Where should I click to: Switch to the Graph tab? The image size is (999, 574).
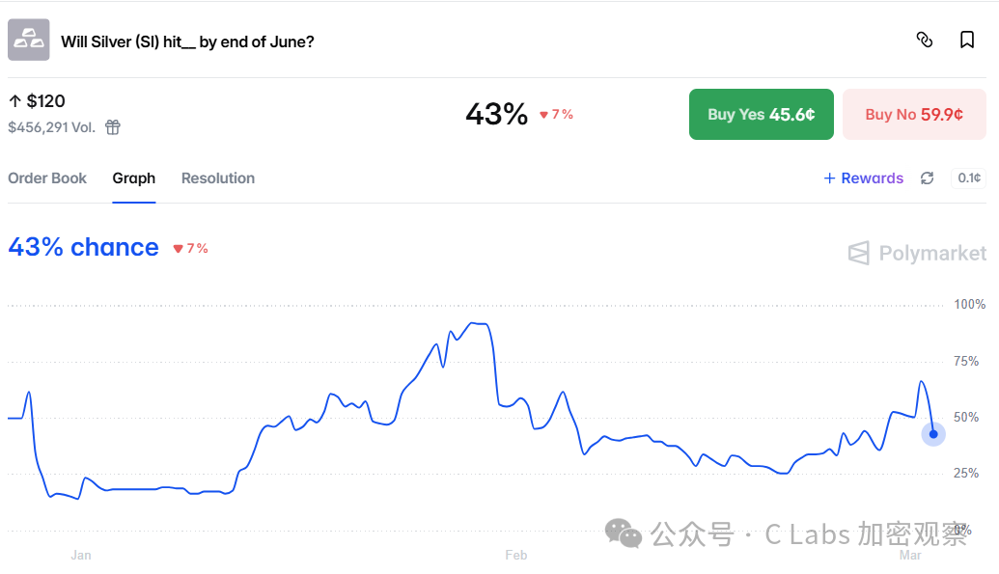(x=133, y=178)
